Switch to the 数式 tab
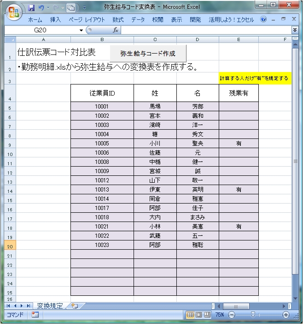This screenshot has width=303, height=324. (118, 20)
